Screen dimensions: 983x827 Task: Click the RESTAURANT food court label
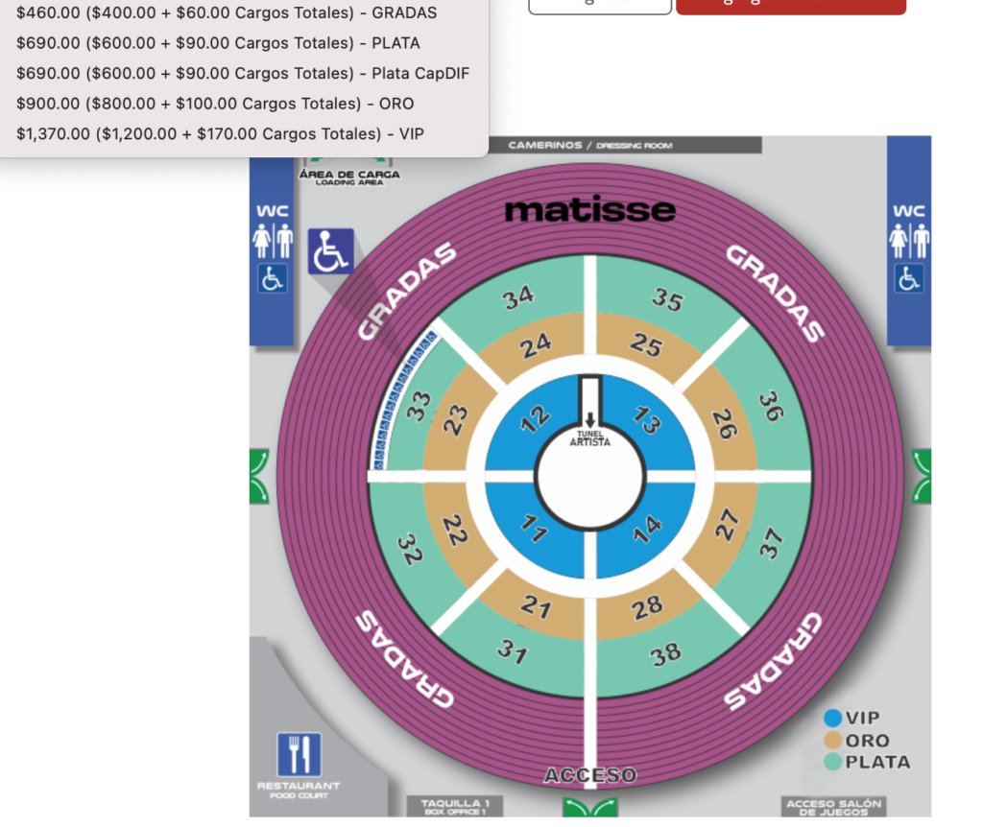pyautogui.click(x=300, y=790)
